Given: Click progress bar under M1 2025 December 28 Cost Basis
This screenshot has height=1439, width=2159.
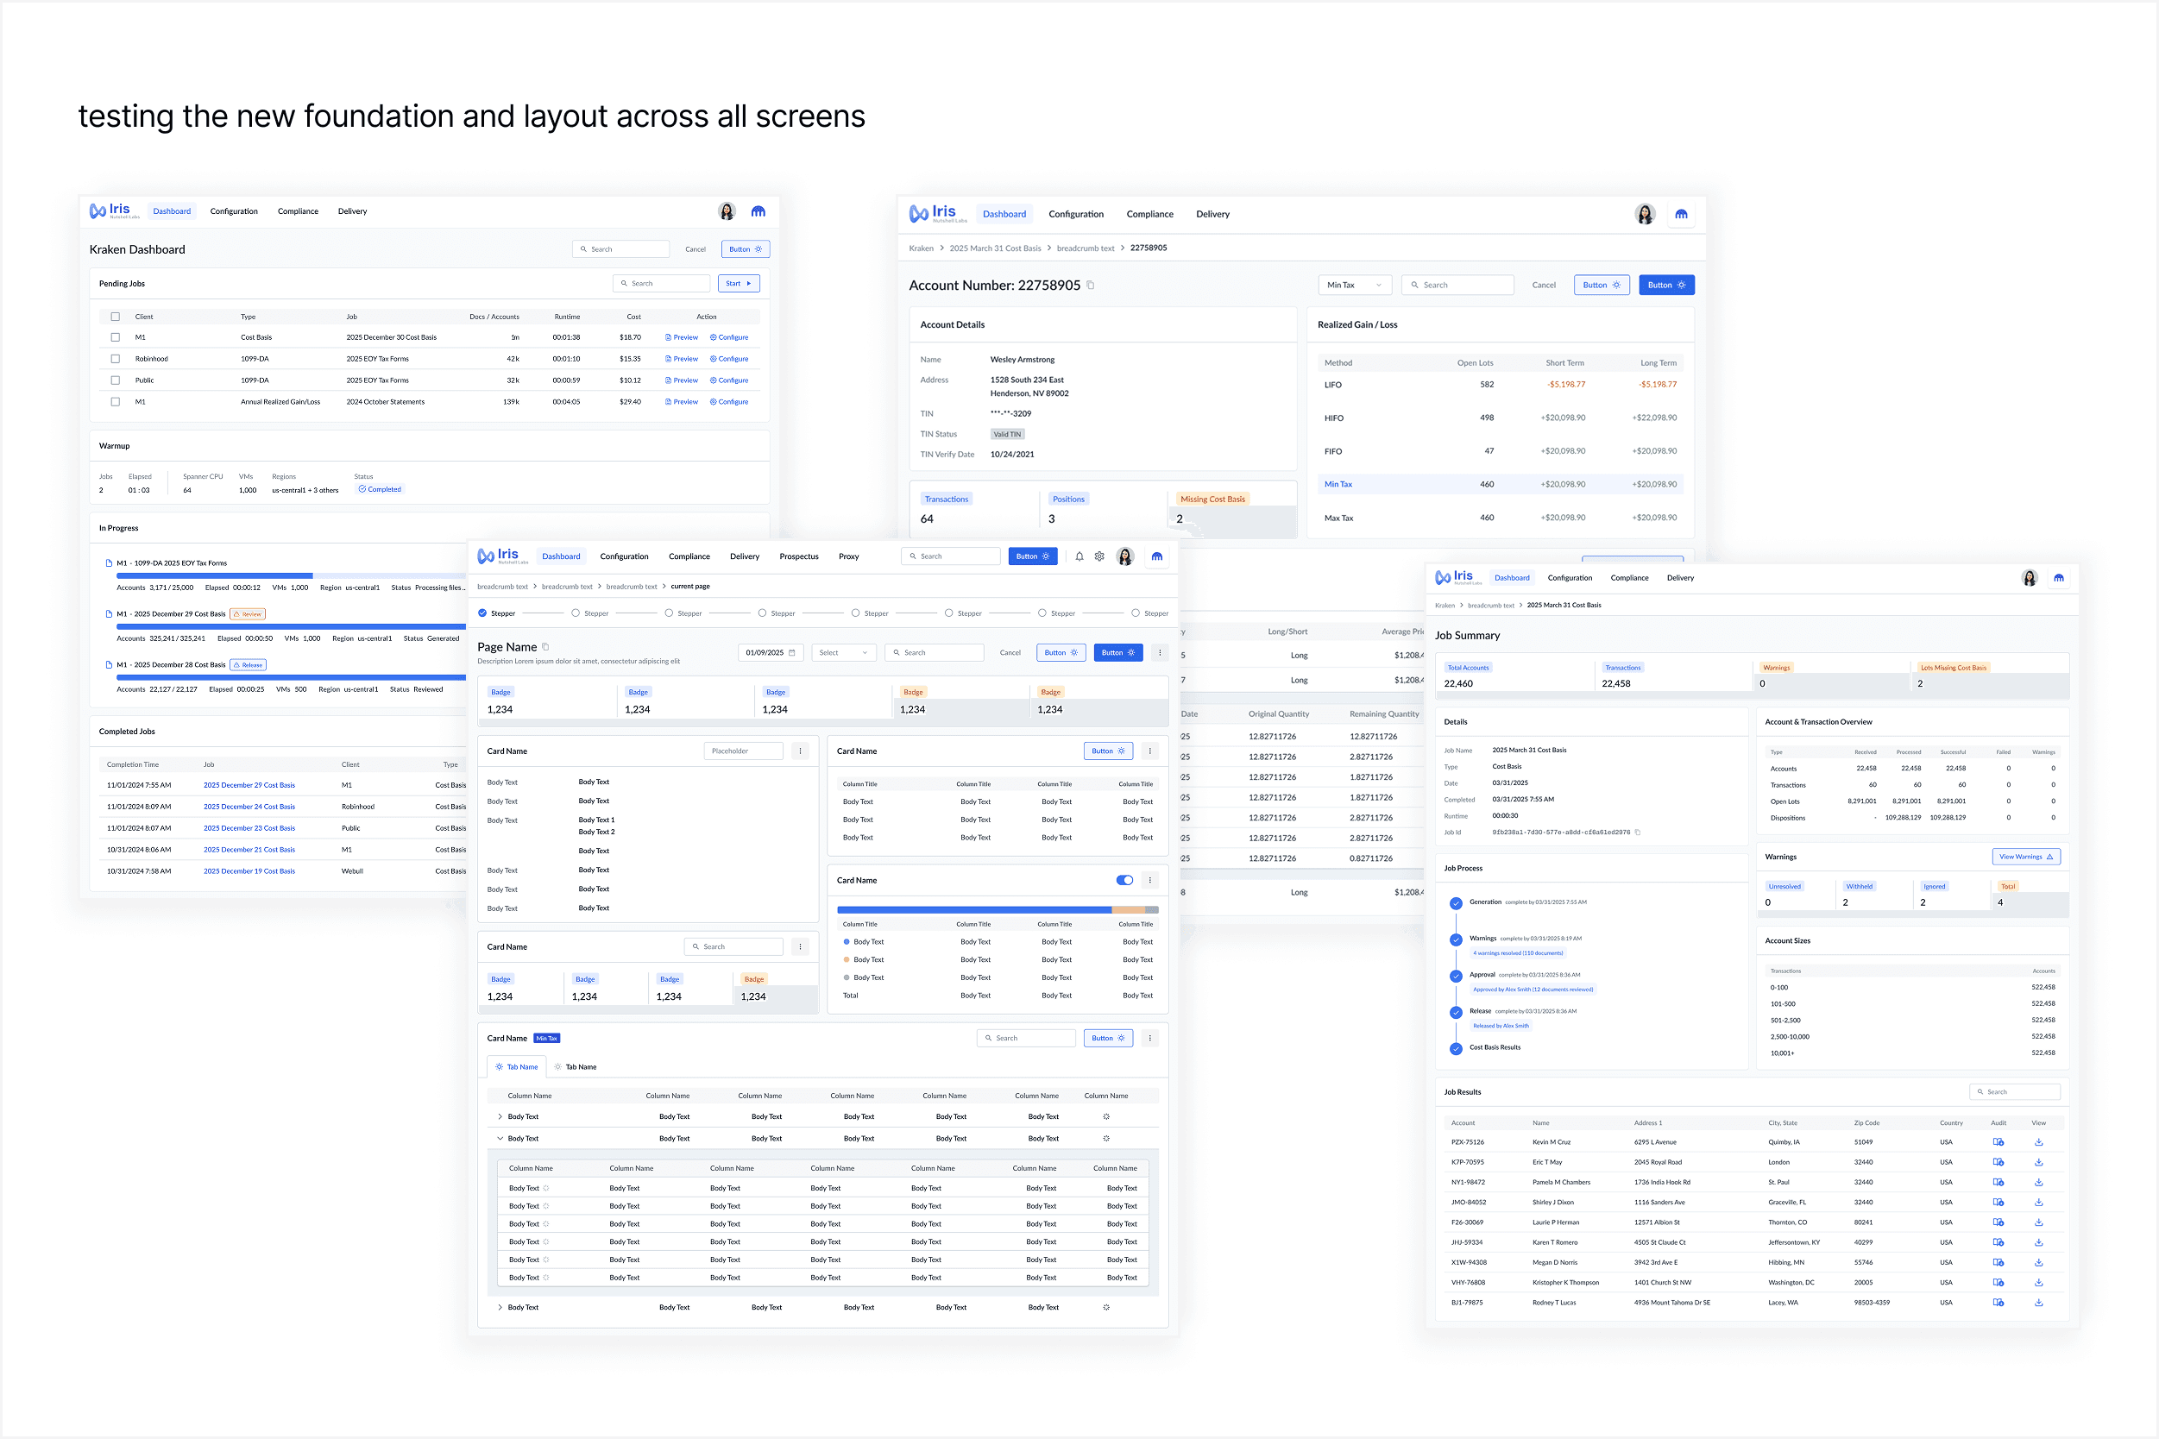Looking at the screenshot, I should click(291, 677).
